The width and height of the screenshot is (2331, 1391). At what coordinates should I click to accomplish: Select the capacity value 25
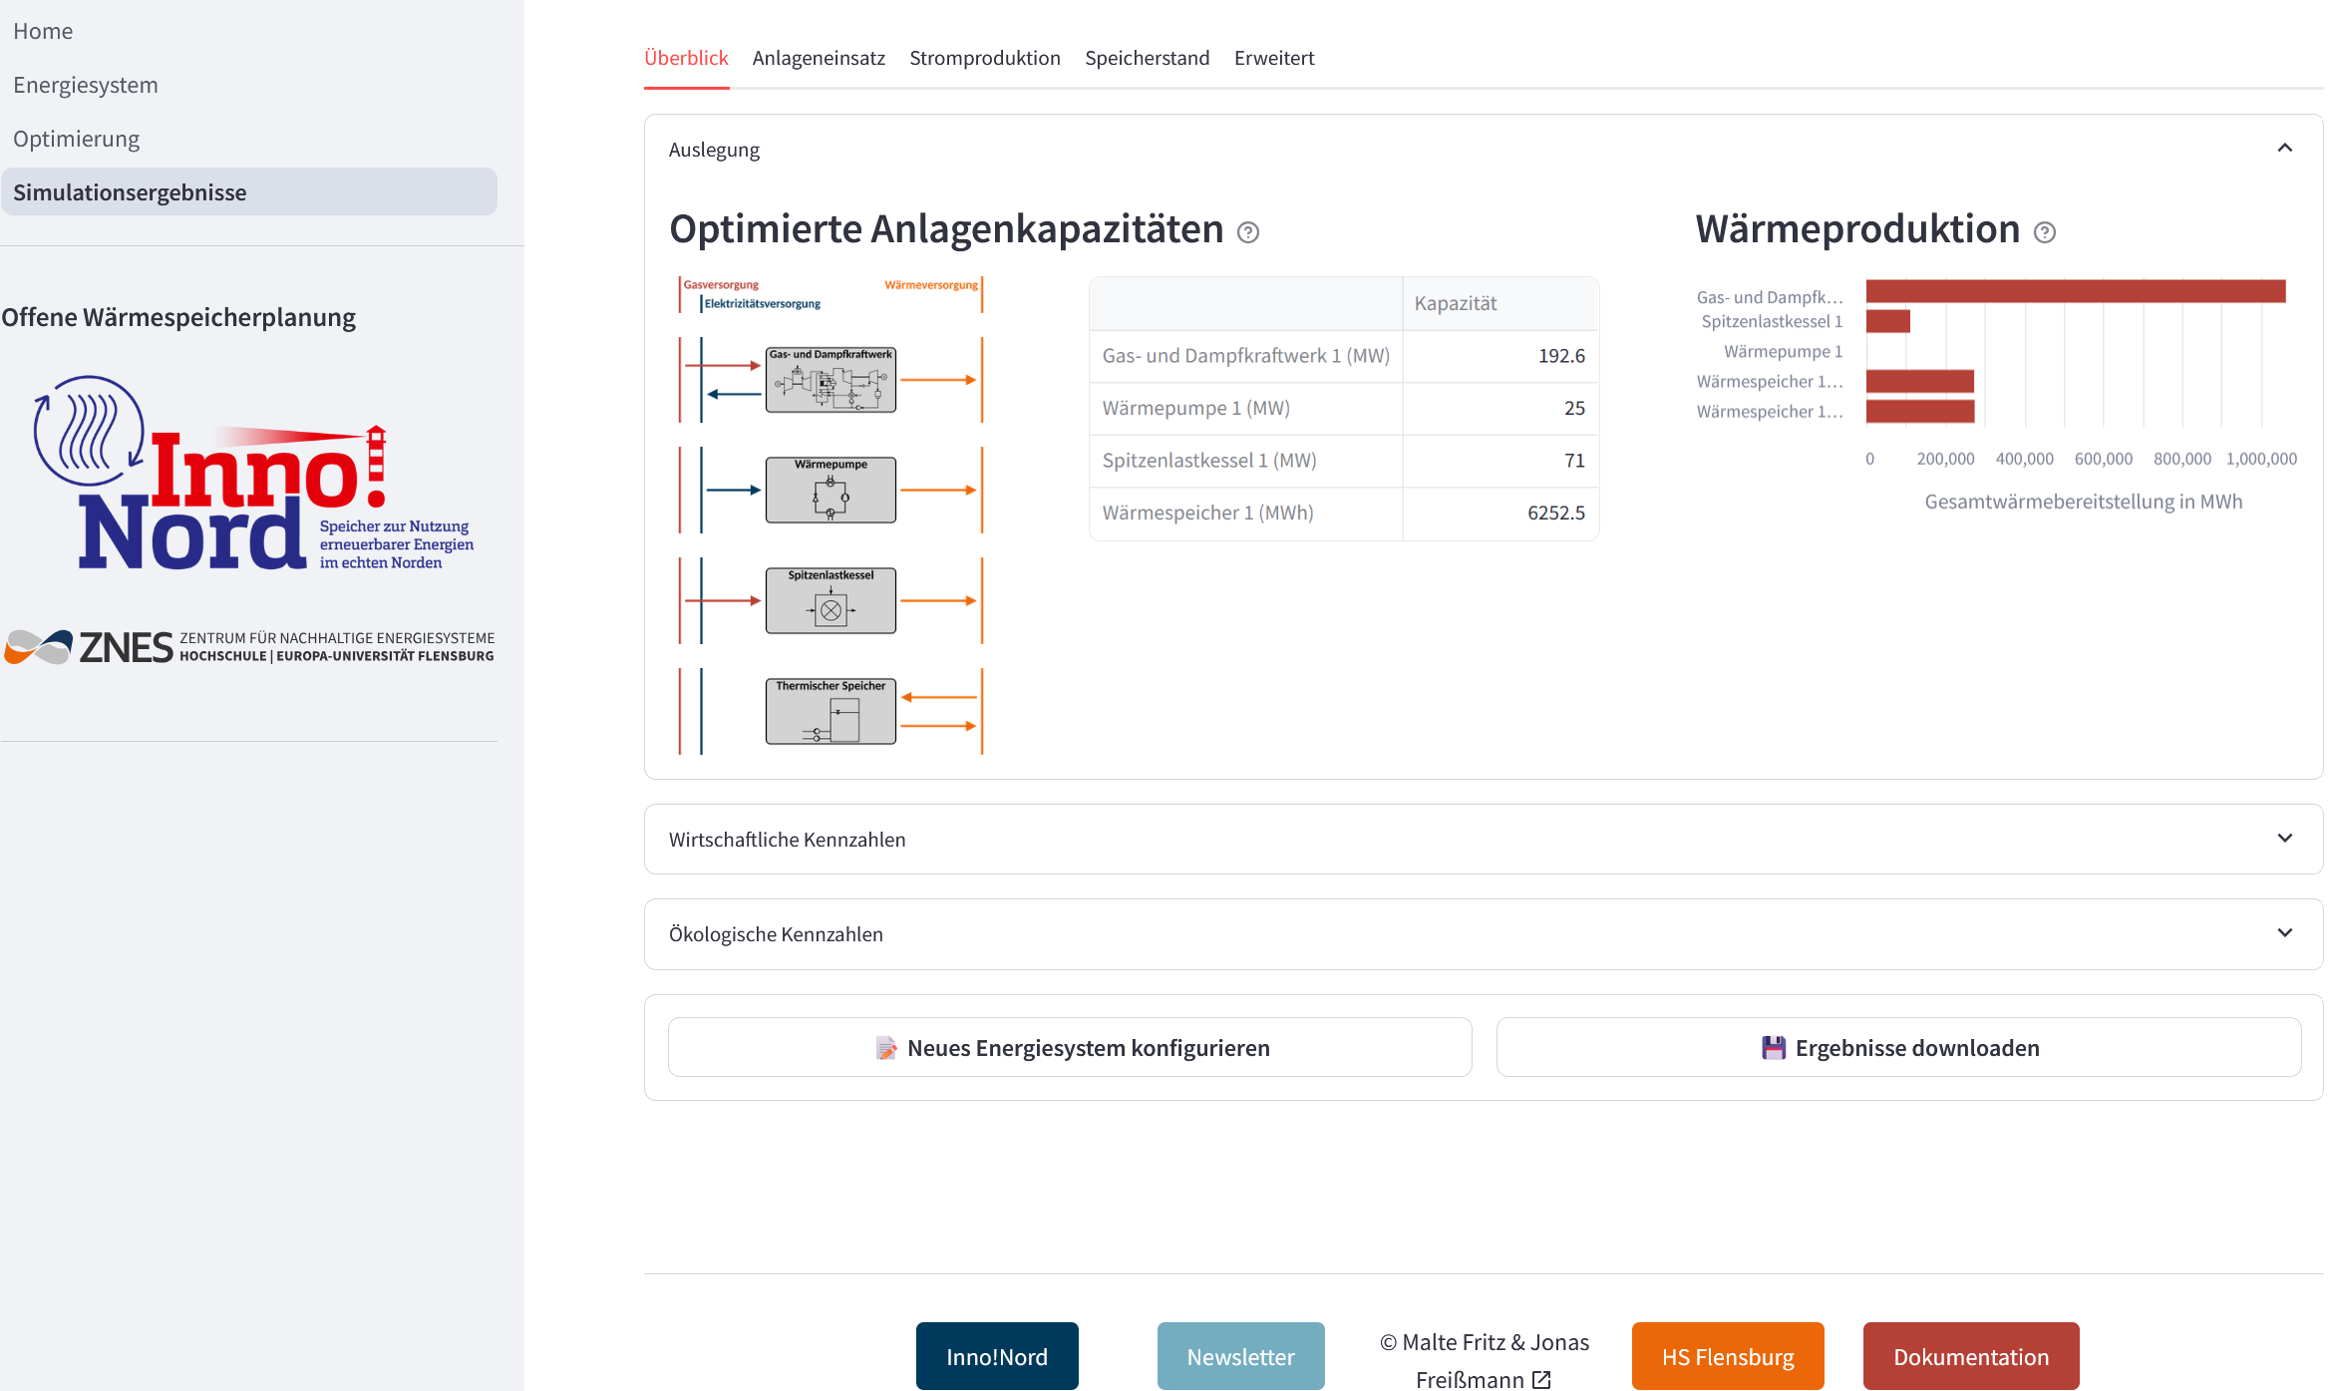[x=1500, y=408]
